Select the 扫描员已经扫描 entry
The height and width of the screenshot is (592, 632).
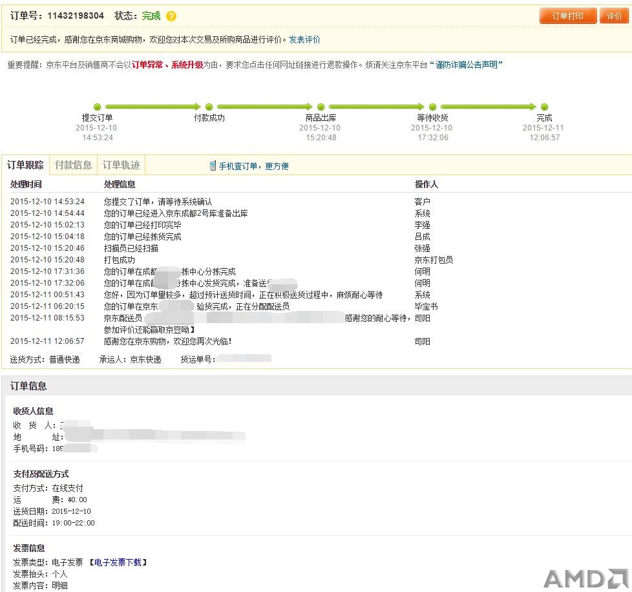[x=131, y=248]
